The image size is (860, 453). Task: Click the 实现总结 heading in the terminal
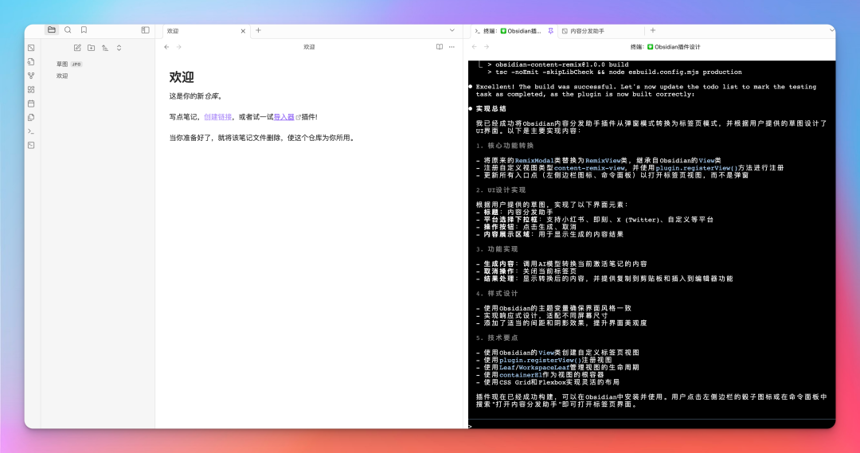click(491, 108)
